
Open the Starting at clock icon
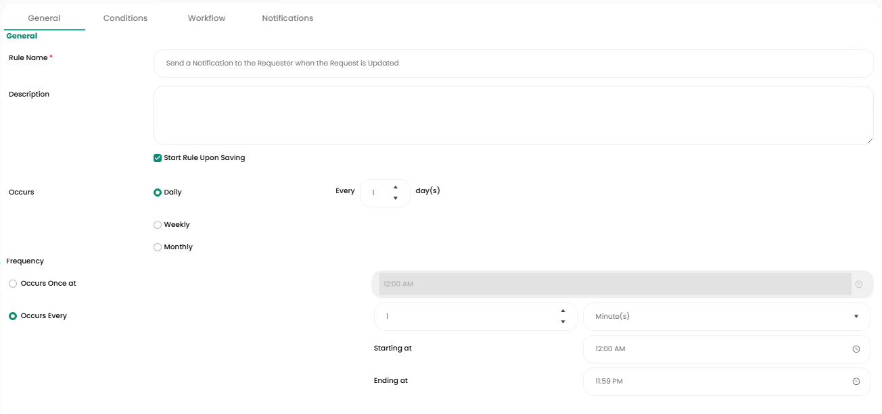[856, 349]
